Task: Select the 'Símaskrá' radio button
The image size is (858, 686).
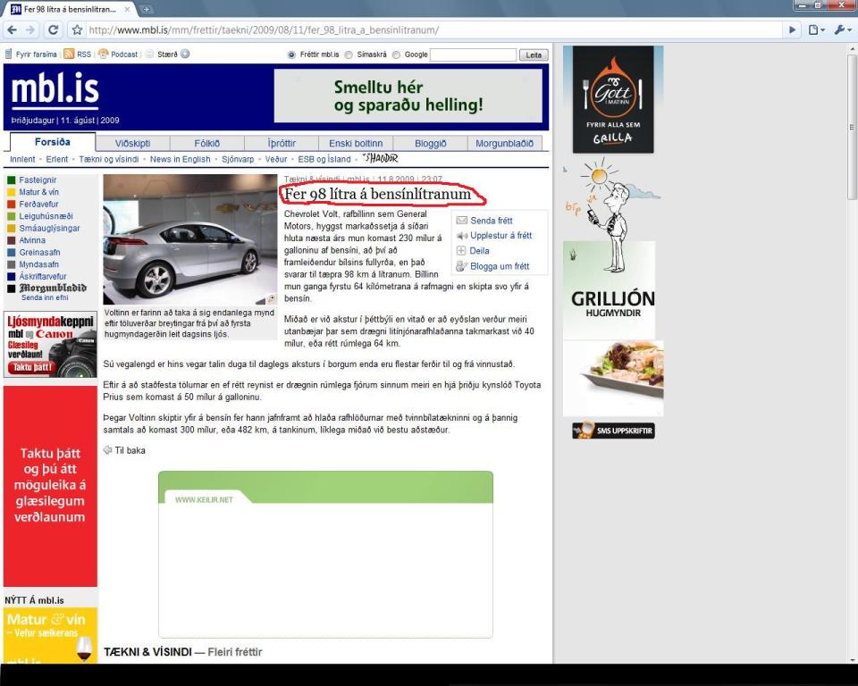Action: [x=349, y=54]
